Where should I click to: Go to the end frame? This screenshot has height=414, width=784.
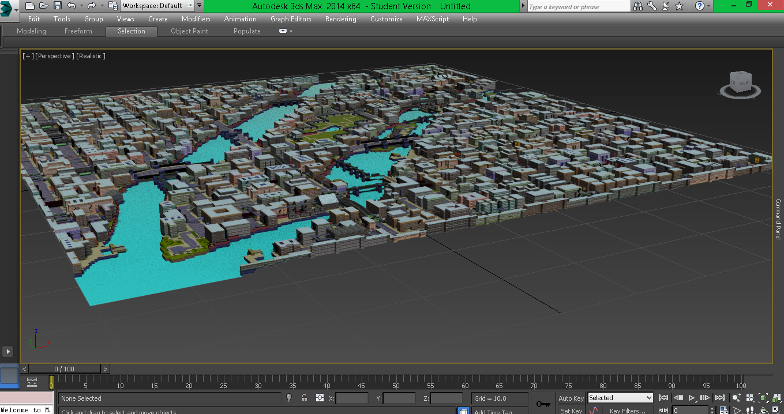719,398
